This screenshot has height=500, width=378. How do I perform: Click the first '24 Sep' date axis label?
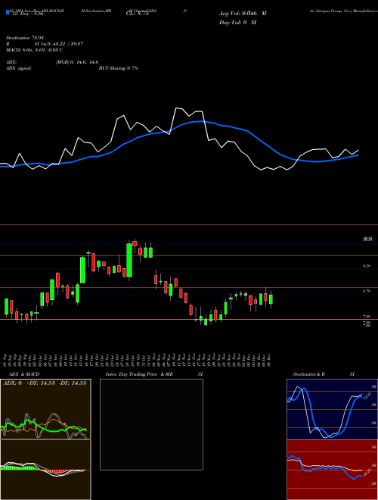point(6,360)
